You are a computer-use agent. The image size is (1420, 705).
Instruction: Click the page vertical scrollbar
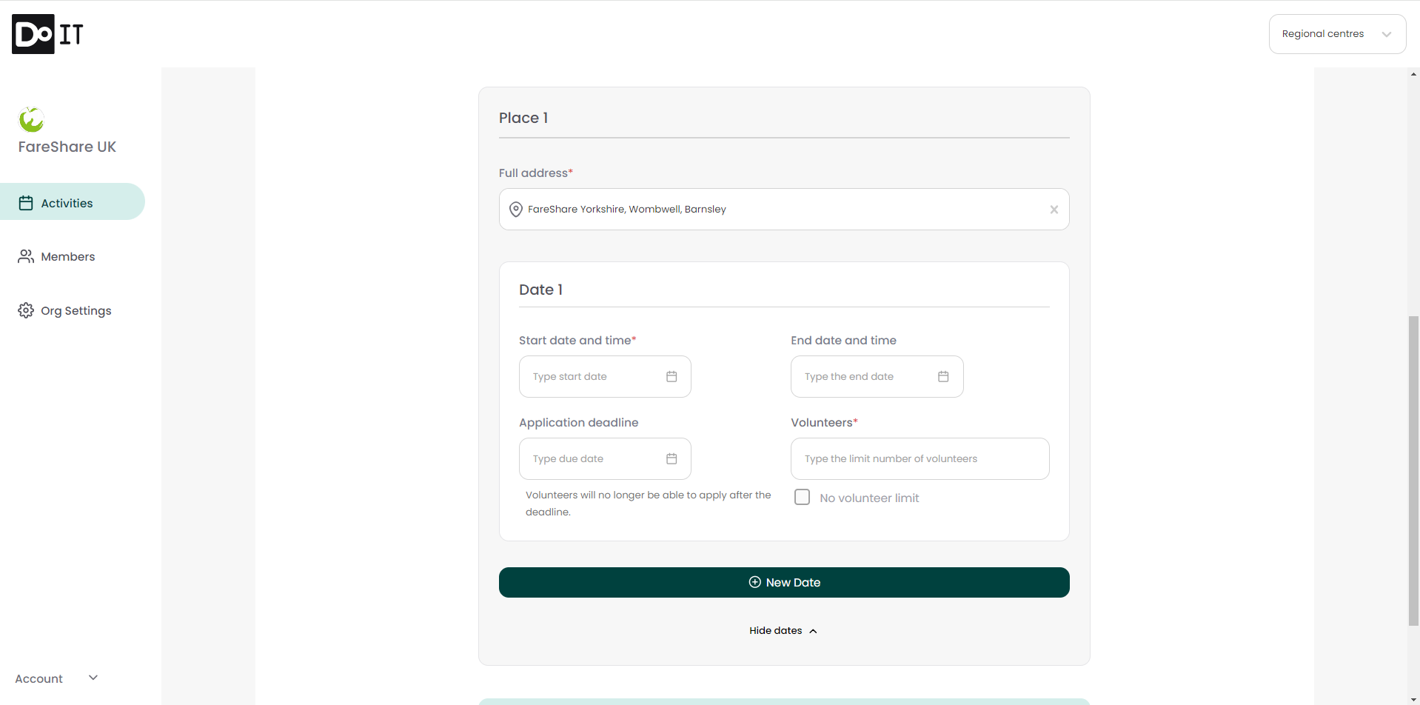1413,470
